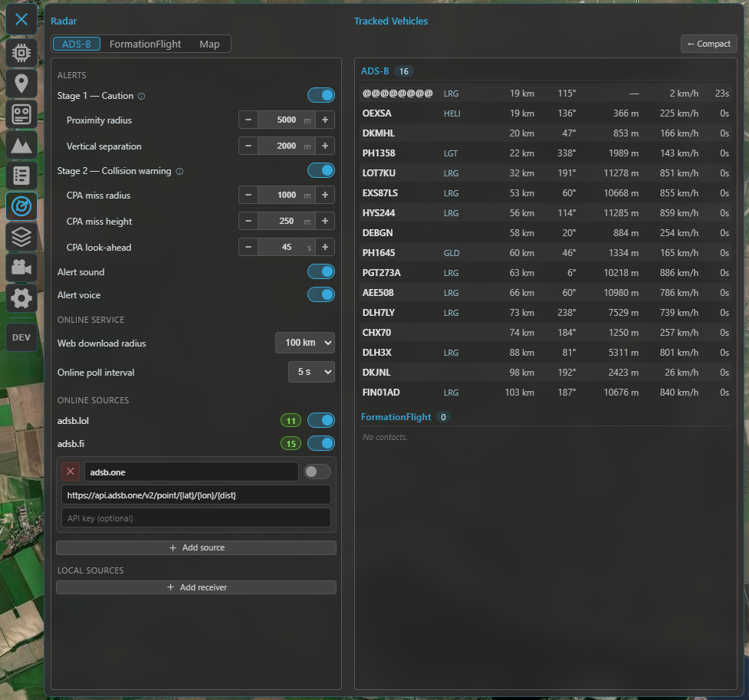Toggle Stage 2 Collision warning switch
The image size is (749, 700).
click(x=321, y=170)
